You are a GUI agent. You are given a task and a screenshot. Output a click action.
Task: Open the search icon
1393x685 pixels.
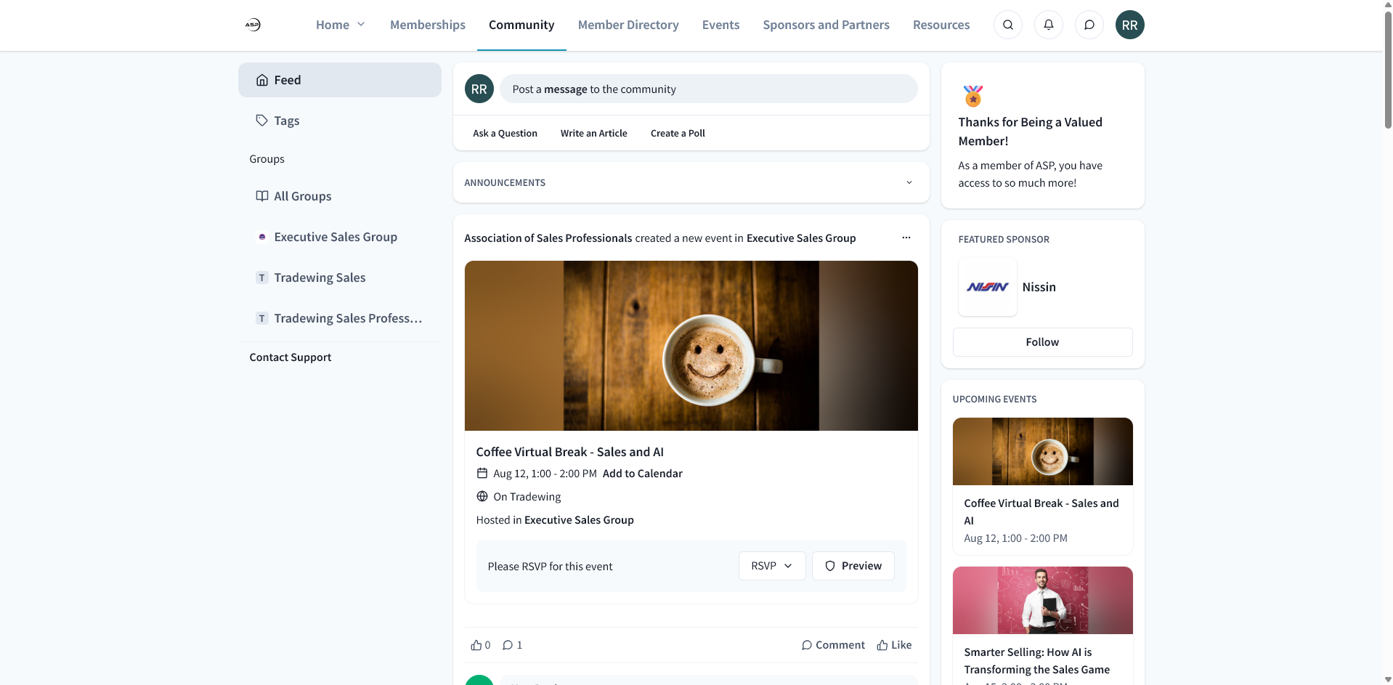(x=1007, y=24)
